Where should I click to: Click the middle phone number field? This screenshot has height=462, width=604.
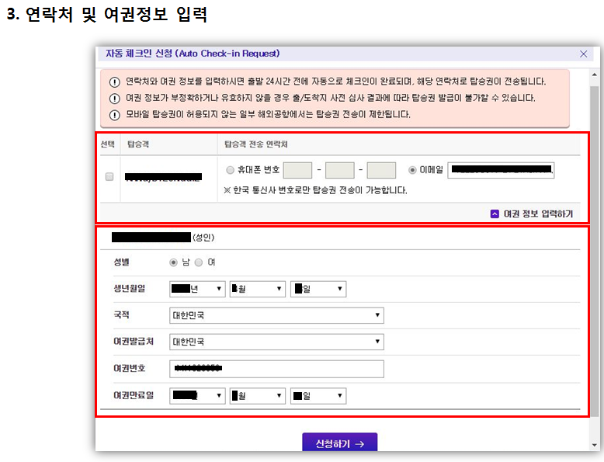coord(339,171)
